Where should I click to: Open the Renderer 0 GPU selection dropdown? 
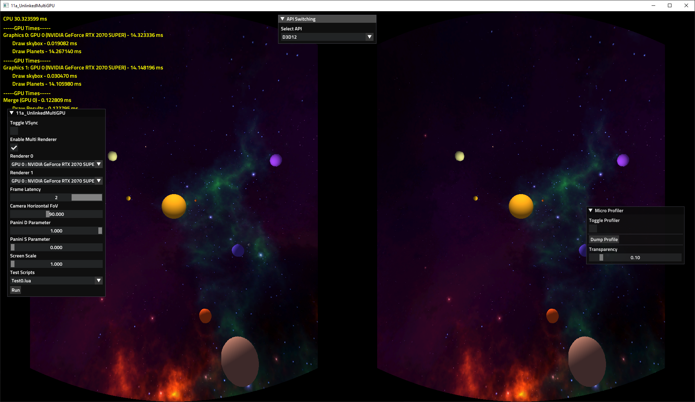(x=99, y=164)
